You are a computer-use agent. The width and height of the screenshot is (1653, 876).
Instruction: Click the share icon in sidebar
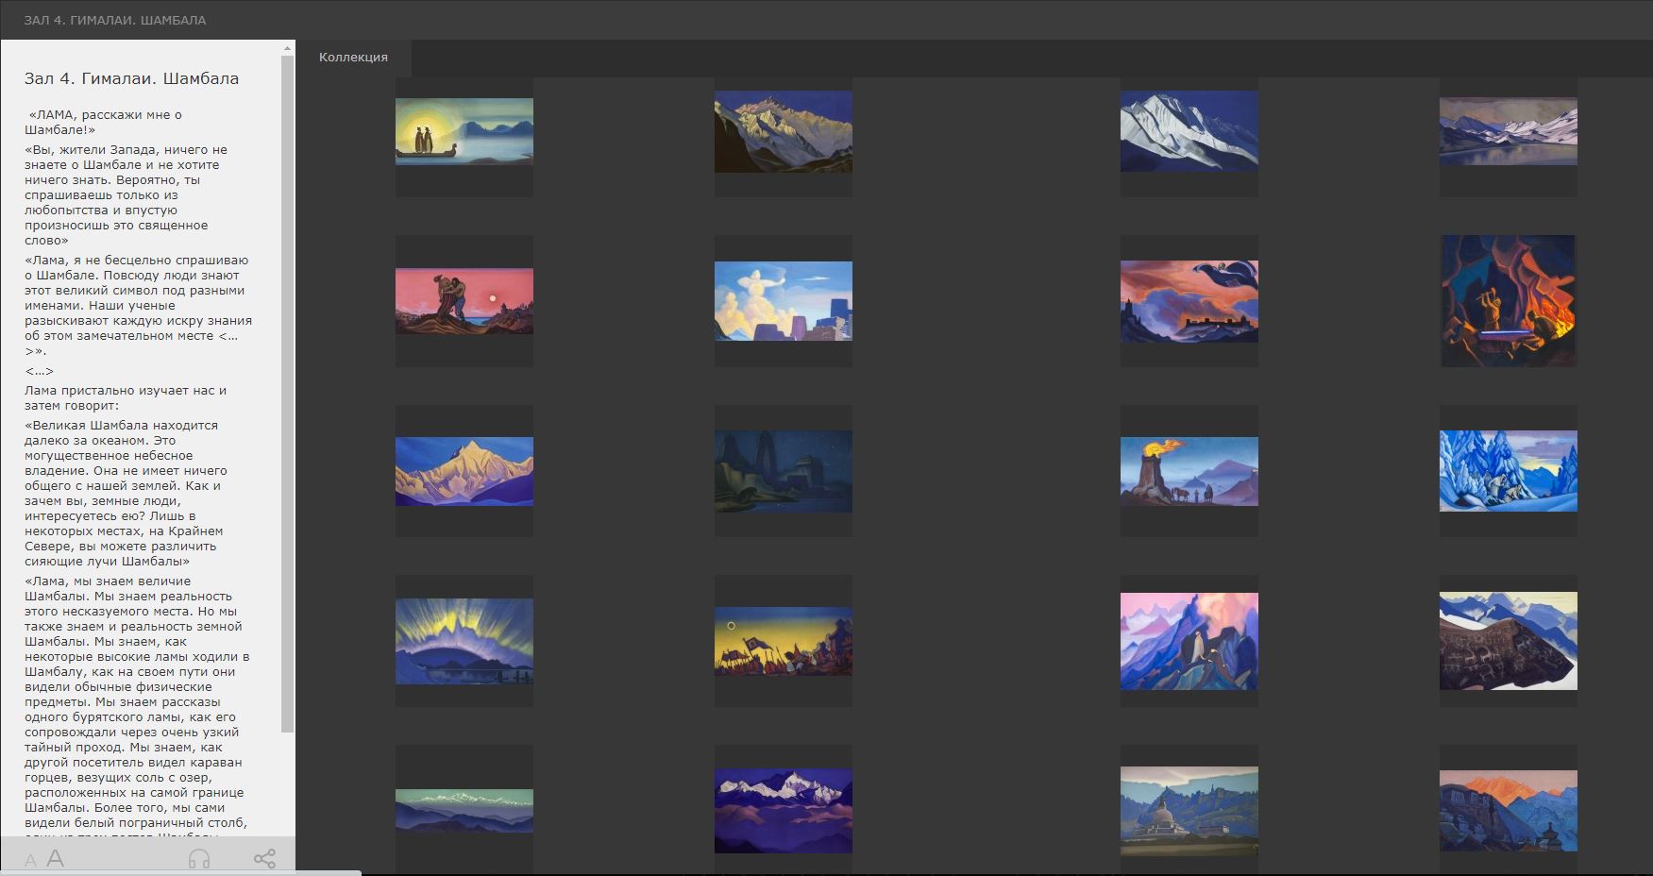(265, 858)
